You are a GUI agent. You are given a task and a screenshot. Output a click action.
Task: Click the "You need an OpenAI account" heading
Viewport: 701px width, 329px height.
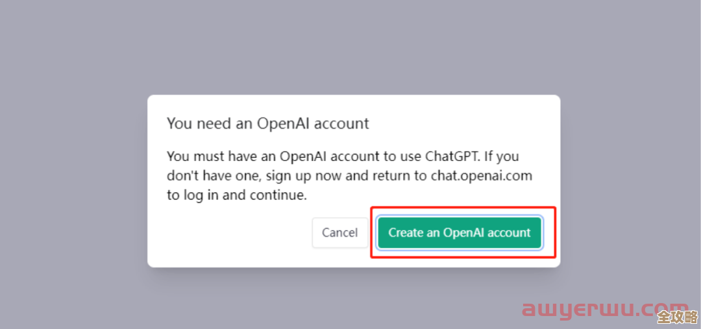(267, 123)
